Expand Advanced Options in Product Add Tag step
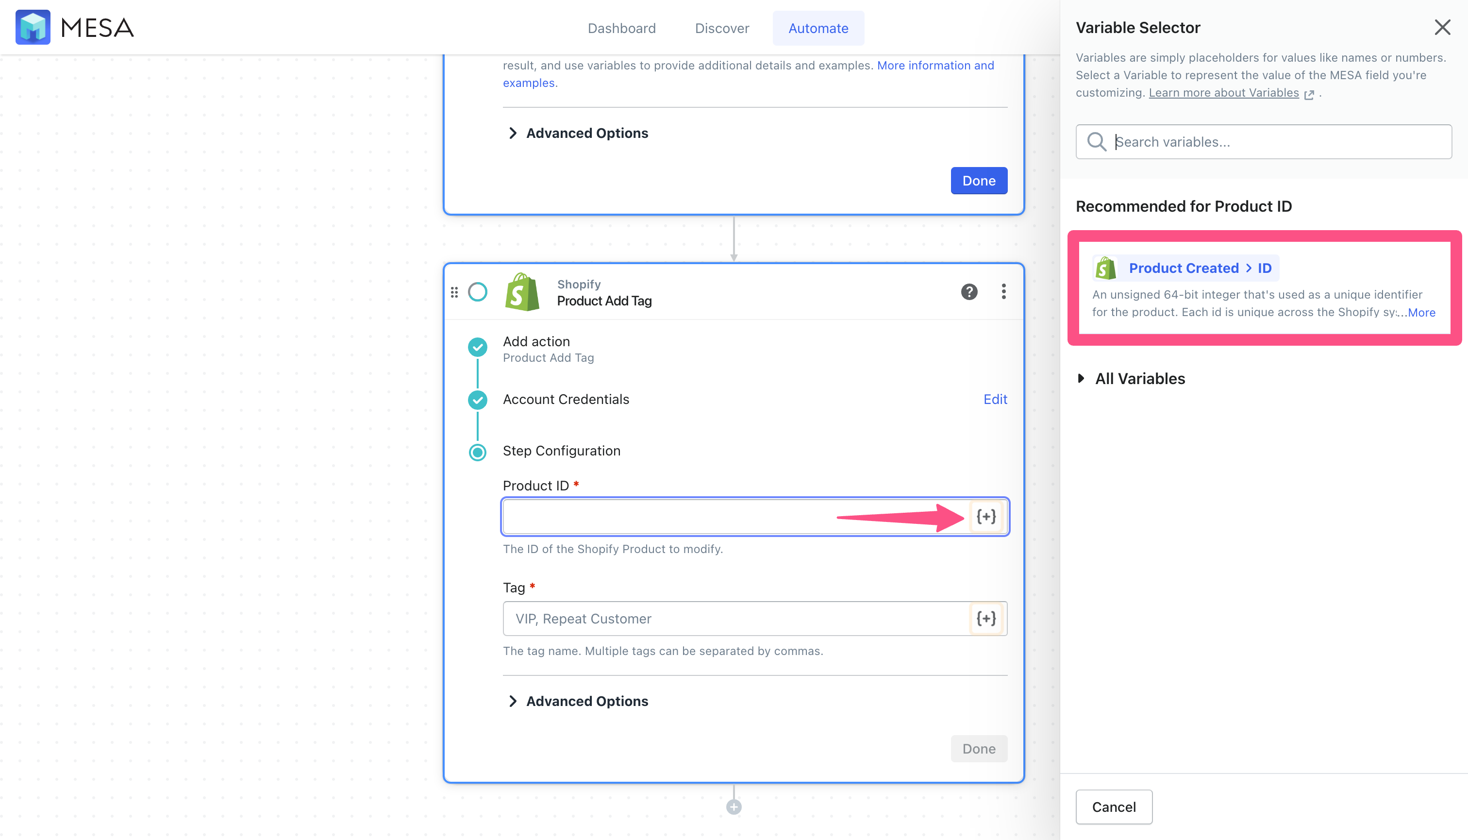Screen dimensions: 1468x840 pos(579,701)
